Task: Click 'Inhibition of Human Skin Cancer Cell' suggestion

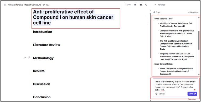Action: pyautogui.click(x=176, y=25)
